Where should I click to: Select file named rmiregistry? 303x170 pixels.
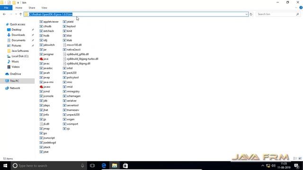pyautogui.click(x=73, y=91)
